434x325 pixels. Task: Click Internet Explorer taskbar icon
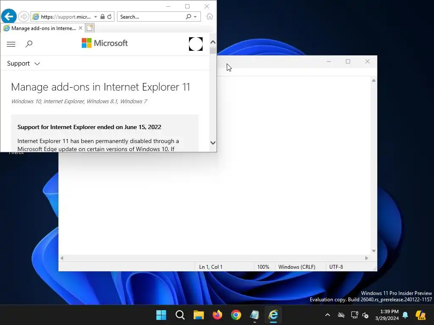[273, 315]
